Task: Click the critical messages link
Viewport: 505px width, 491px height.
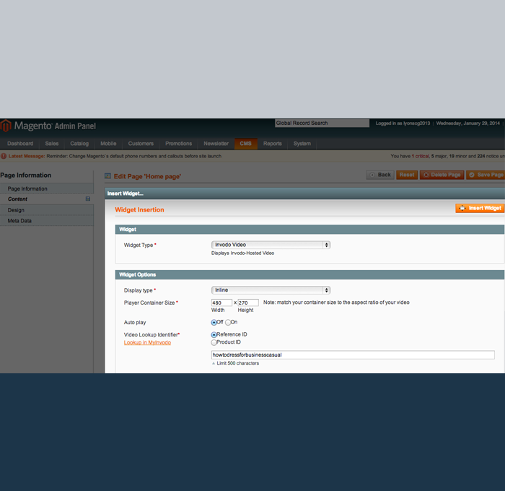Action: 421,156
